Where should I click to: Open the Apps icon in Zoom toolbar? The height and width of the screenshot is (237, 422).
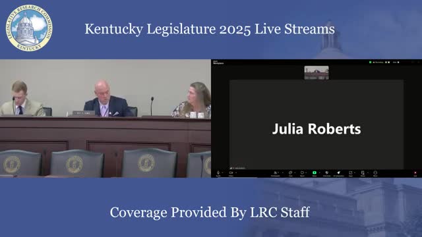tap(350, 172)
